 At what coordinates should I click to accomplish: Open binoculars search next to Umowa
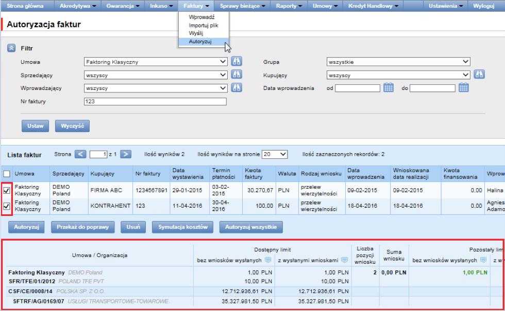click(x=237, y=61)
